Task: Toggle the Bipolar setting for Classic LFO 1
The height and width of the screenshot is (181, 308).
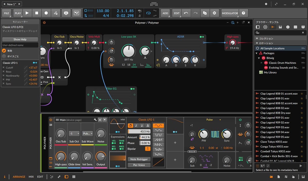Action: coord(148,148)
